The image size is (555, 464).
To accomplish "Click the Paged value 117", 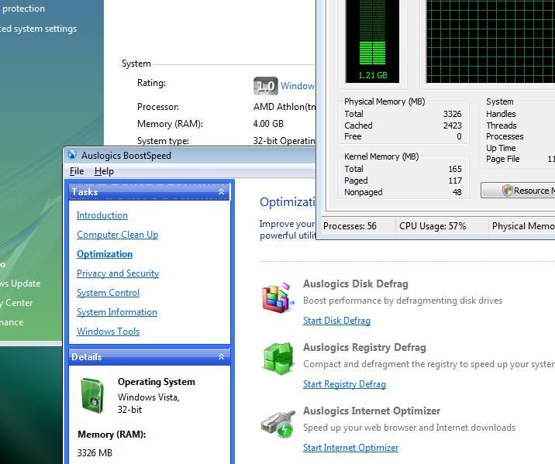I will point(455,180).
